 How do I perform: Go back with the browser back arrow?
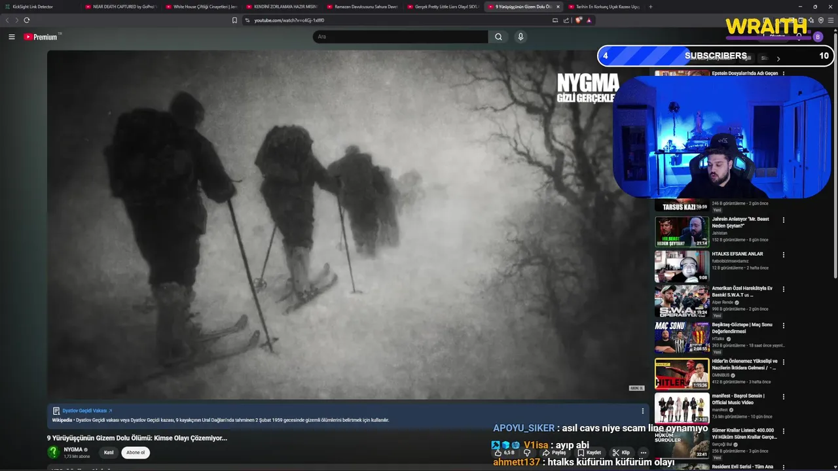(8, 20)
